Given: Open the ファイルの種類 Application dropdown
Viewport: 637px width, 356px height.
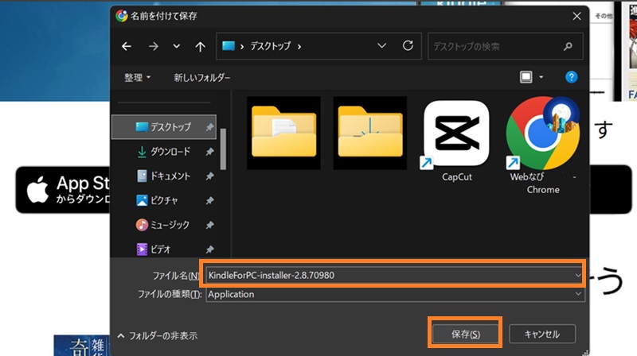Looking at the screenshot, I should (395, 294).
